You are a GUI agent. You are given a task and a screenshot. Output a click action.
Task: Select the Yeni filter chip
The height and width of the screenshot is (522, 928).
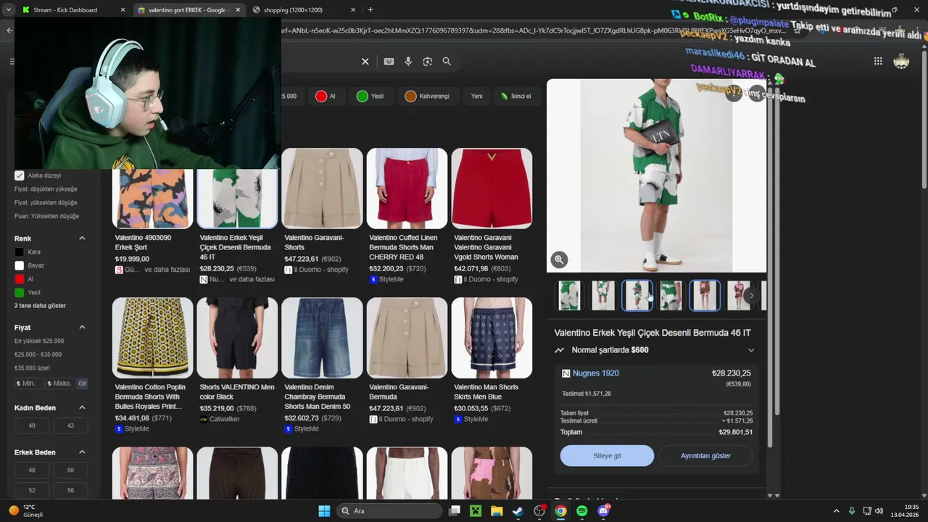point(476,96)
